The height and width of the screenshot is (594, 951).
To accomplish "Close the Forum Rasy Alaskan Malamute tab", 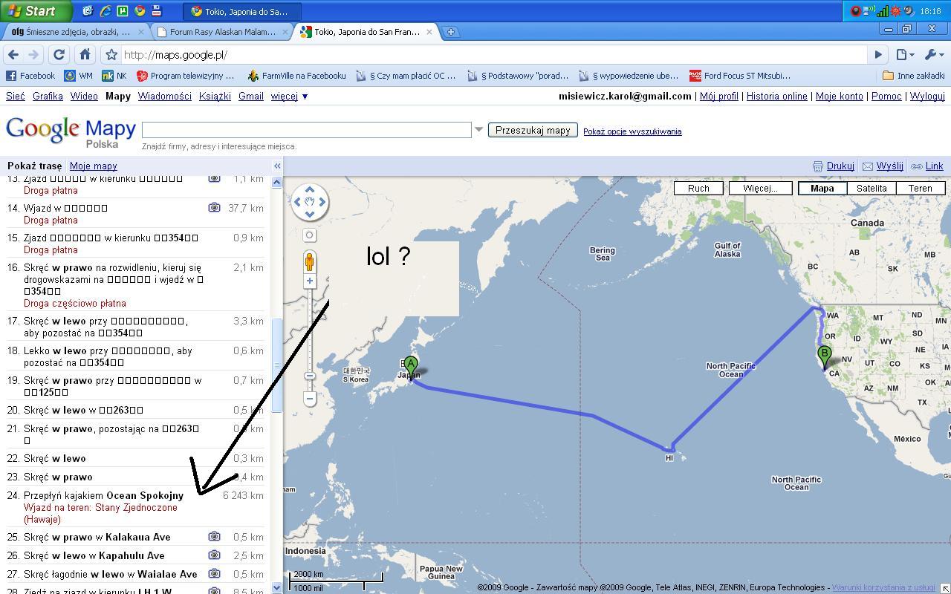I will [285, 32].
